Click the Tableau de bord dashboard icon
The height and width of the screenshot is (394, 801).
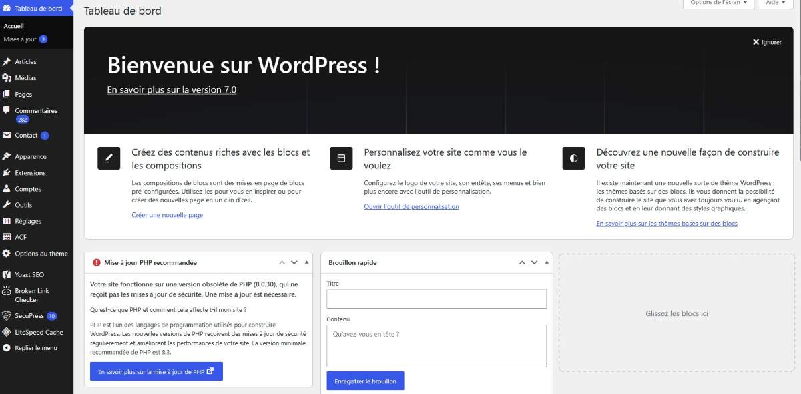[7, 8]
